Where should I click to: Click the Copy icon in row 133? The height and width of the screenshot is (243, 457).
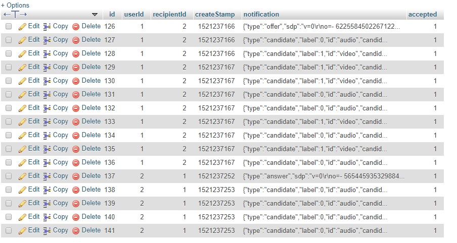click(47, 122)
